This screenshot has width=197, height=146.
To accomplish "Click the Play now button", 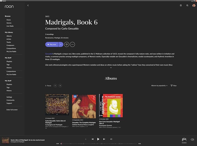I will (52, 44).
